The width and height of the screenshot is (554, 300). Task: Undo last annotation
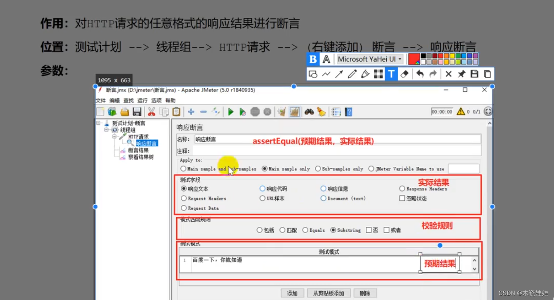(x=420, y=74)
